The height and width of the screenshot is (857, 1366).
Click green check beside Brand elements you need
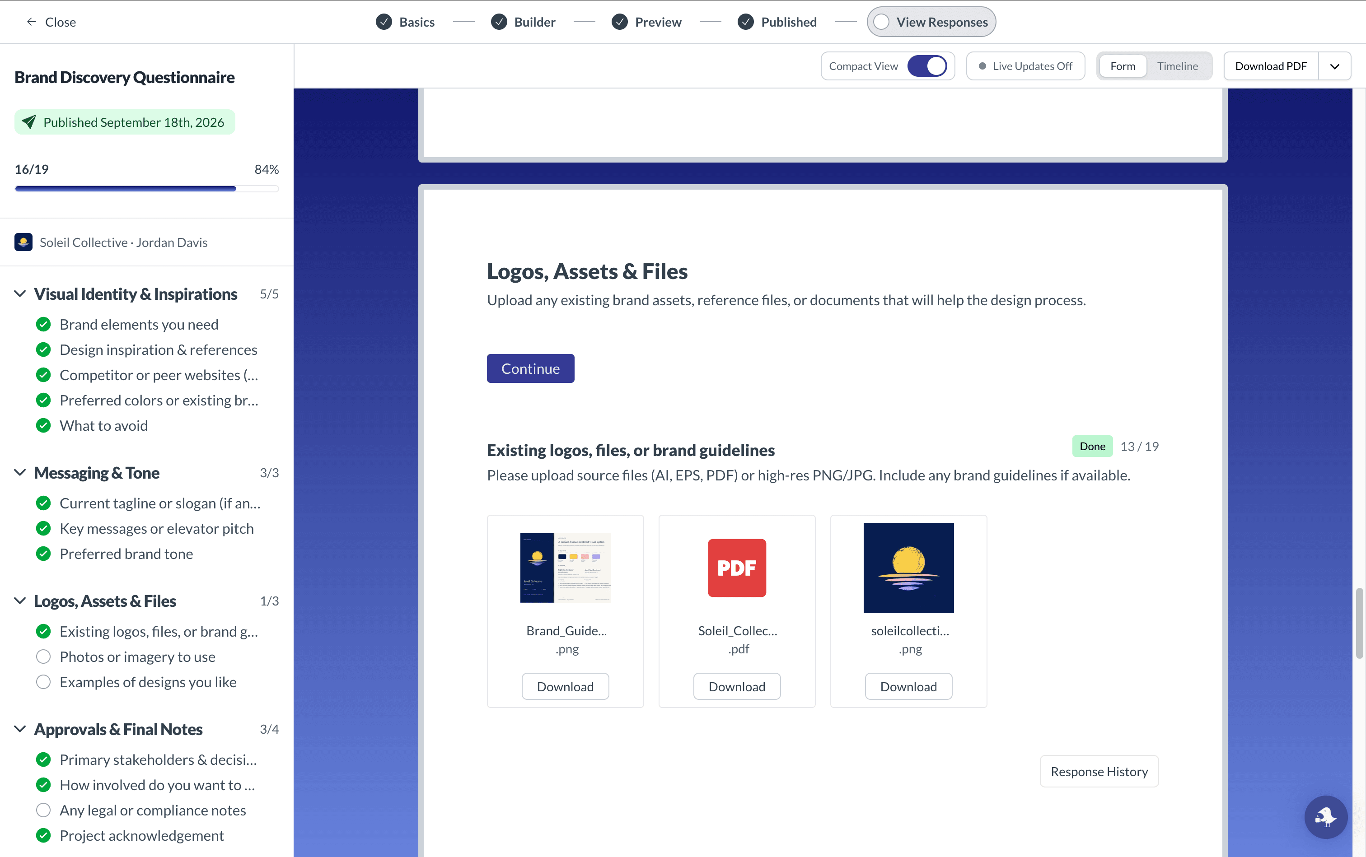(x=44, y=324)
